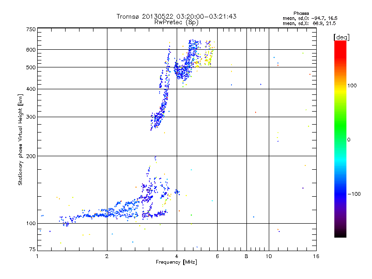The image size is (372, 279).
Task: Click 'mean, sd,O: -94.7, 16.5' statistic
Action: tap(310, 18)
